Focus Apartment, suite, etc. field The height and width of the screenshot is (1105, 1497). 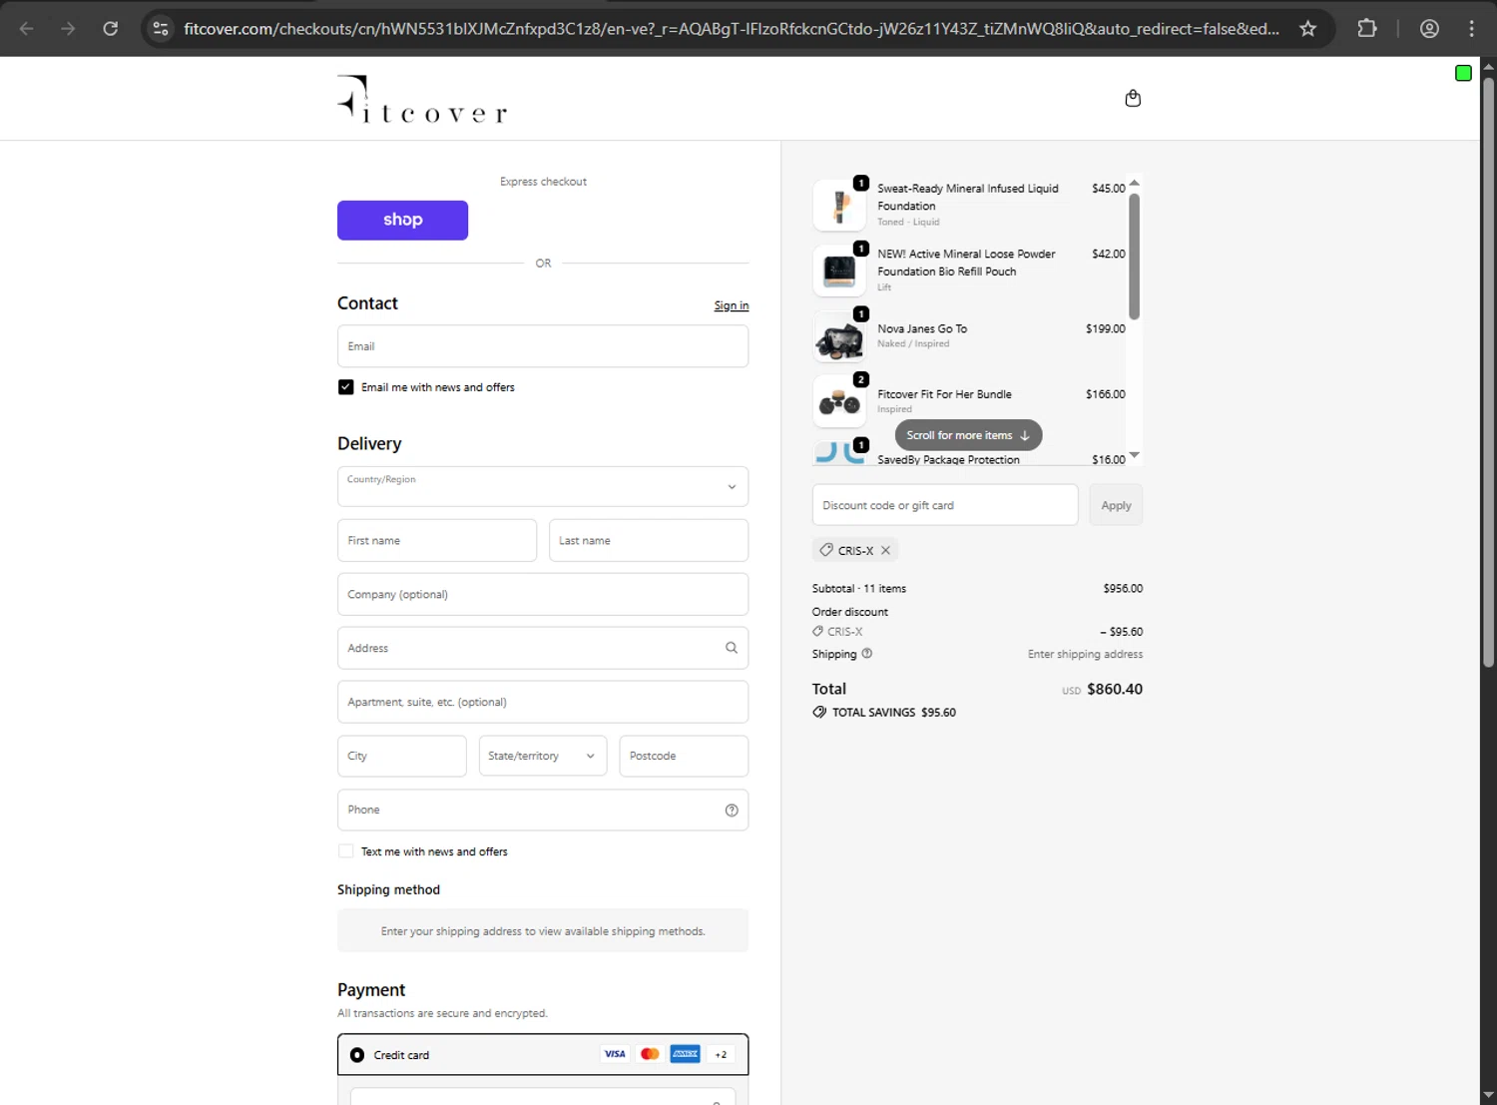[x=543, y=702]
